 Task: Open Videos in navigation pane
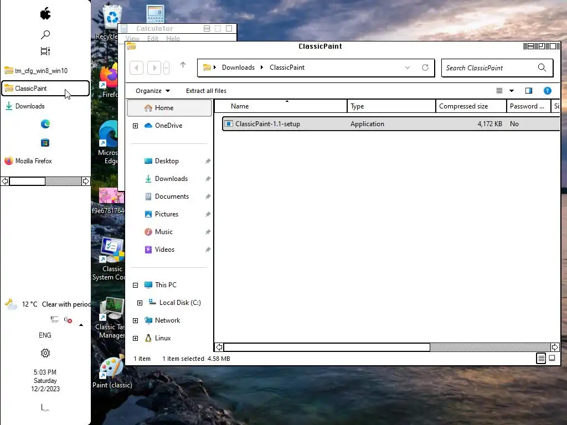(x=164, y=250)
